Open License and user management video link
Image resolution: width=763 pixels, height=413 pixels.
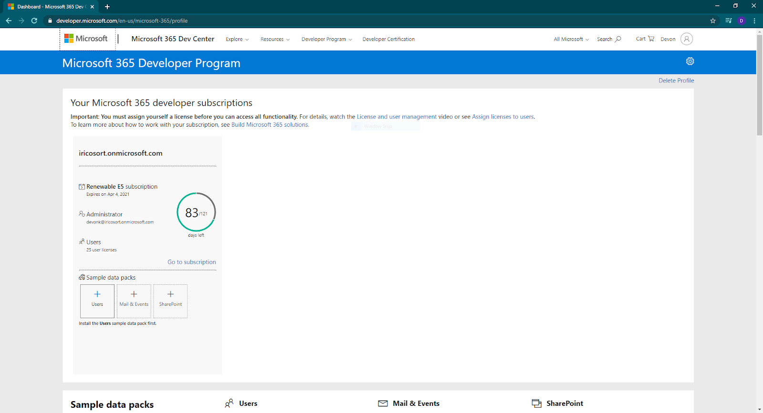click(397, 117)
